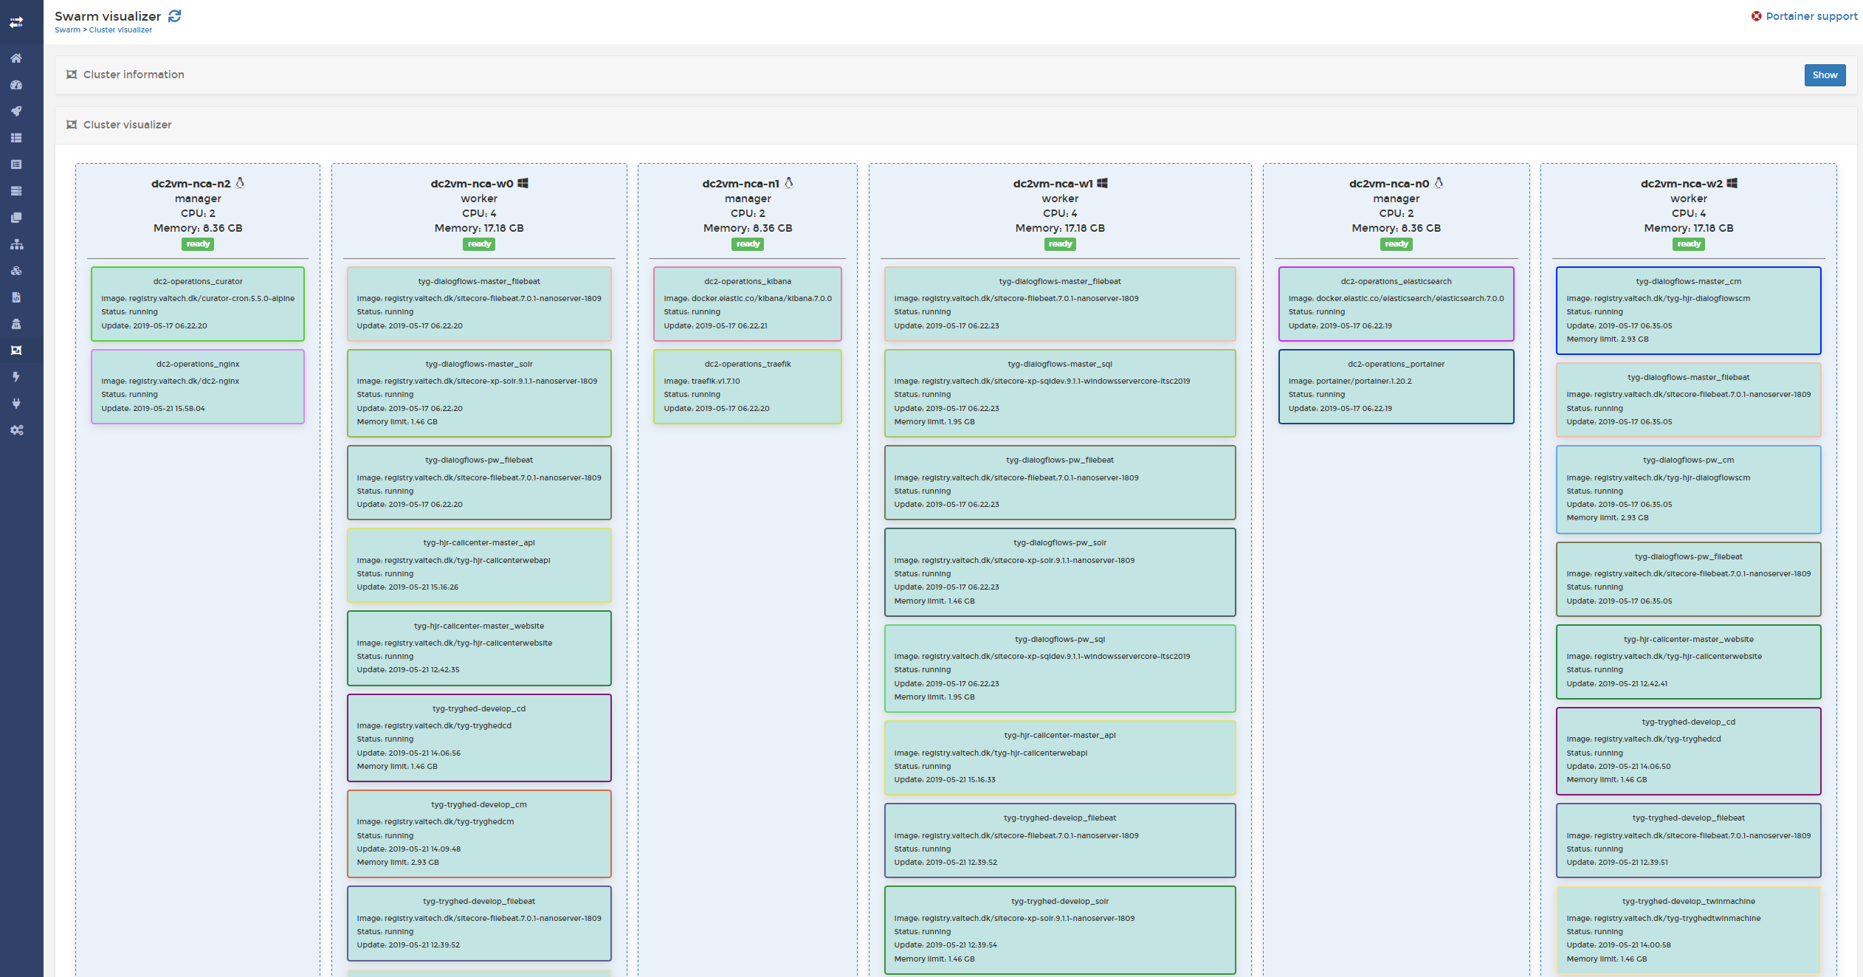Open Endpoints plug icon in sidebar
Screen dimensions: 1863x977
point(16,404)
